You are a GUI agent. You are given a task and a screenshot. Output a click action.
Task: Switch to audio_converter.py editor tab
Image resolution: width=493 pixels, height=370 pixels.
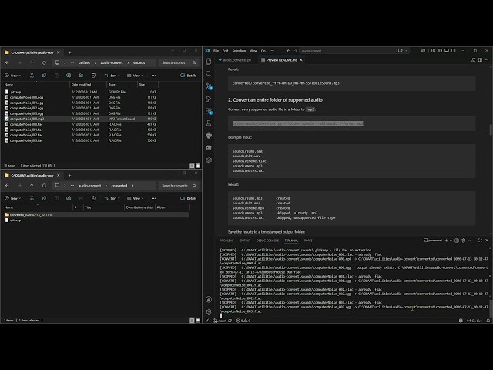pos(236,60)
